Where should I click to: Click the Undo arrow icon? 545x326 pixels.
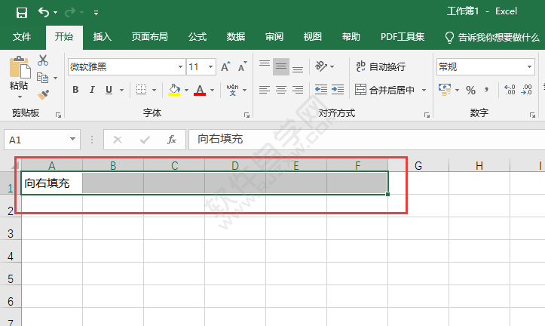[x=44, y=13]
